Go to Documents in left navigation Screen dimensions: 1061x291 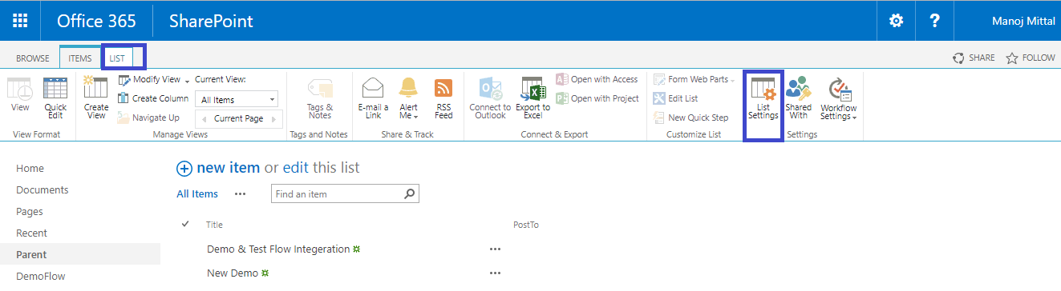pyautogui.click(x=43, y=190)
